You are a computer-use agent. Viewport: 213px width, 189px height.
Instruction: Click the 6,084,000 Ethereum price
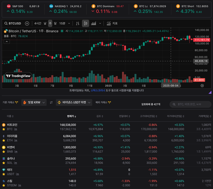coord(70,136)
